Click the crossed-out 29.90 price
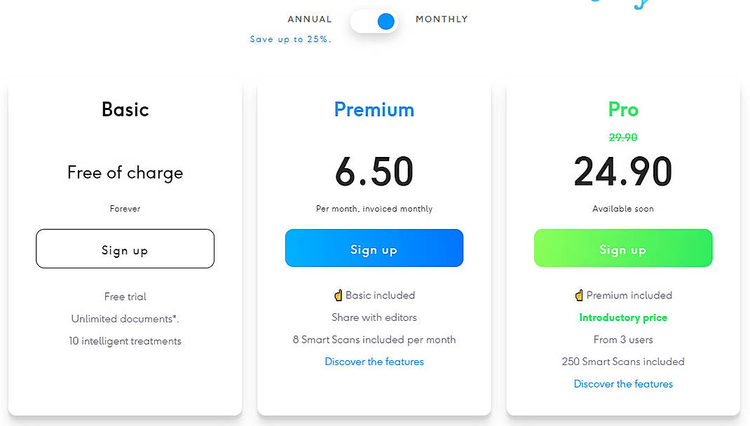The image size is (750, 426). pyautogui.click(x=622, y=137)
